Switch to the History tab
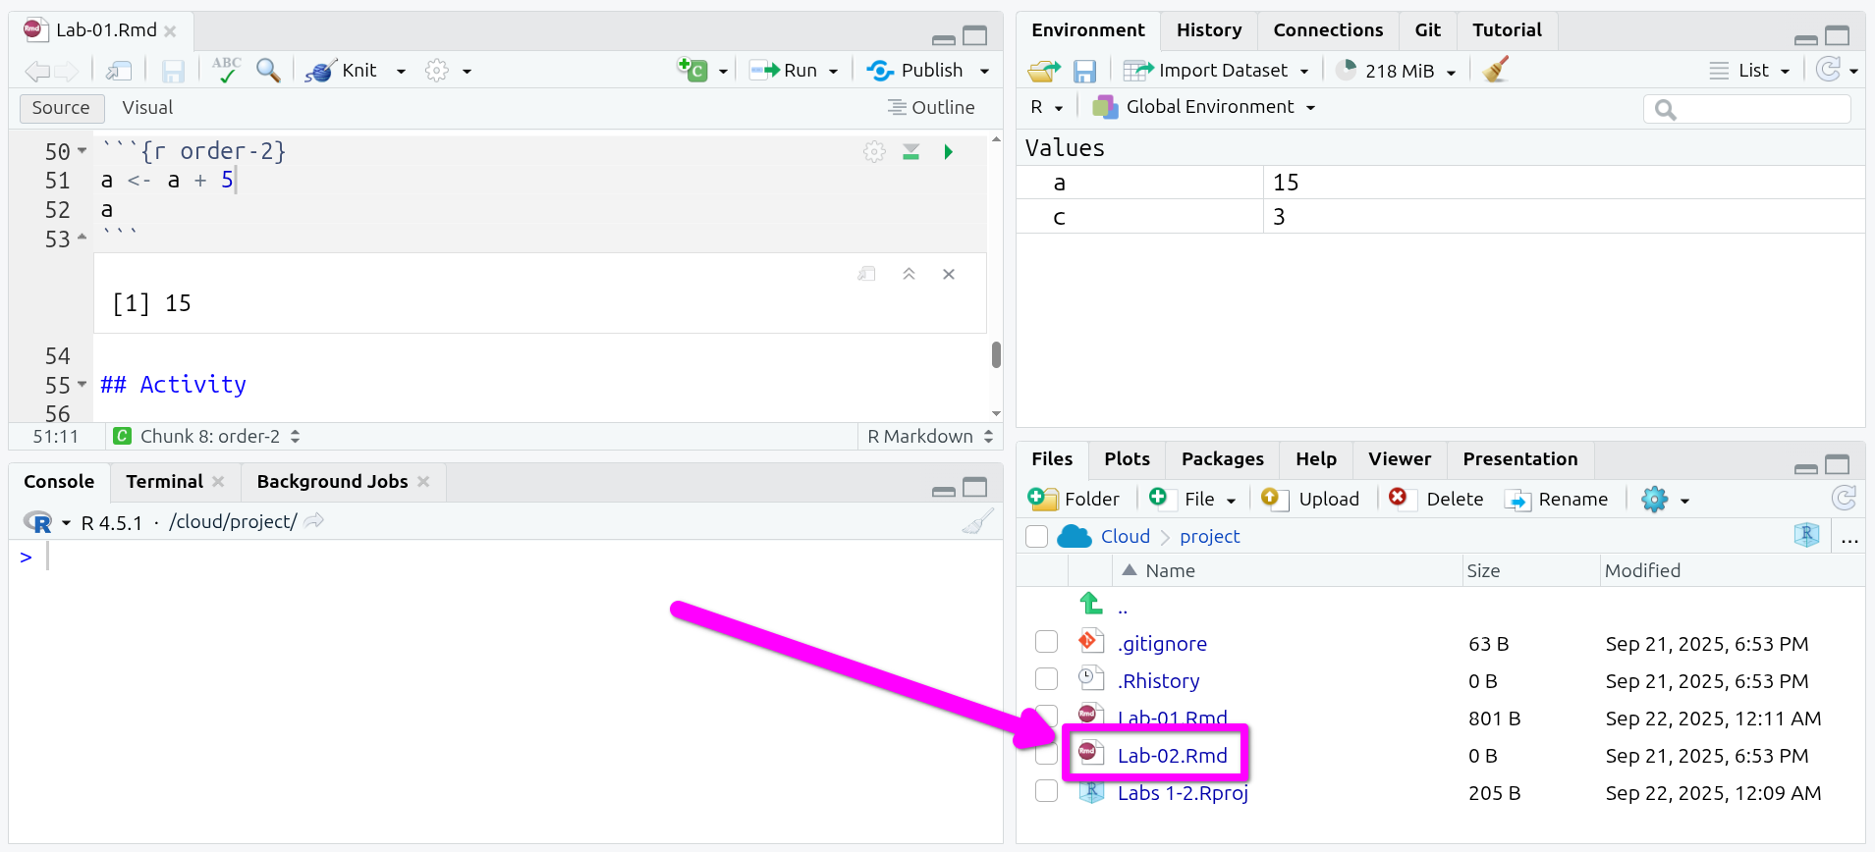 click(1208, 30)
